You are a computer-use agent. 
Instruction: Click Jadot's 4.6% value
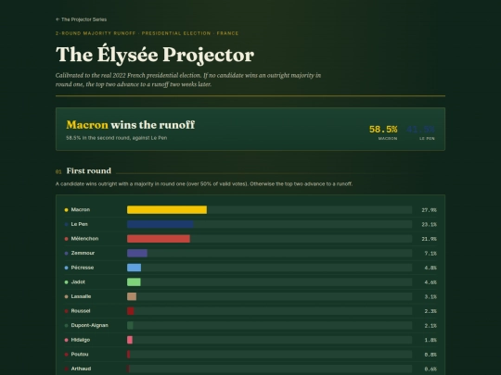point(430,282)
